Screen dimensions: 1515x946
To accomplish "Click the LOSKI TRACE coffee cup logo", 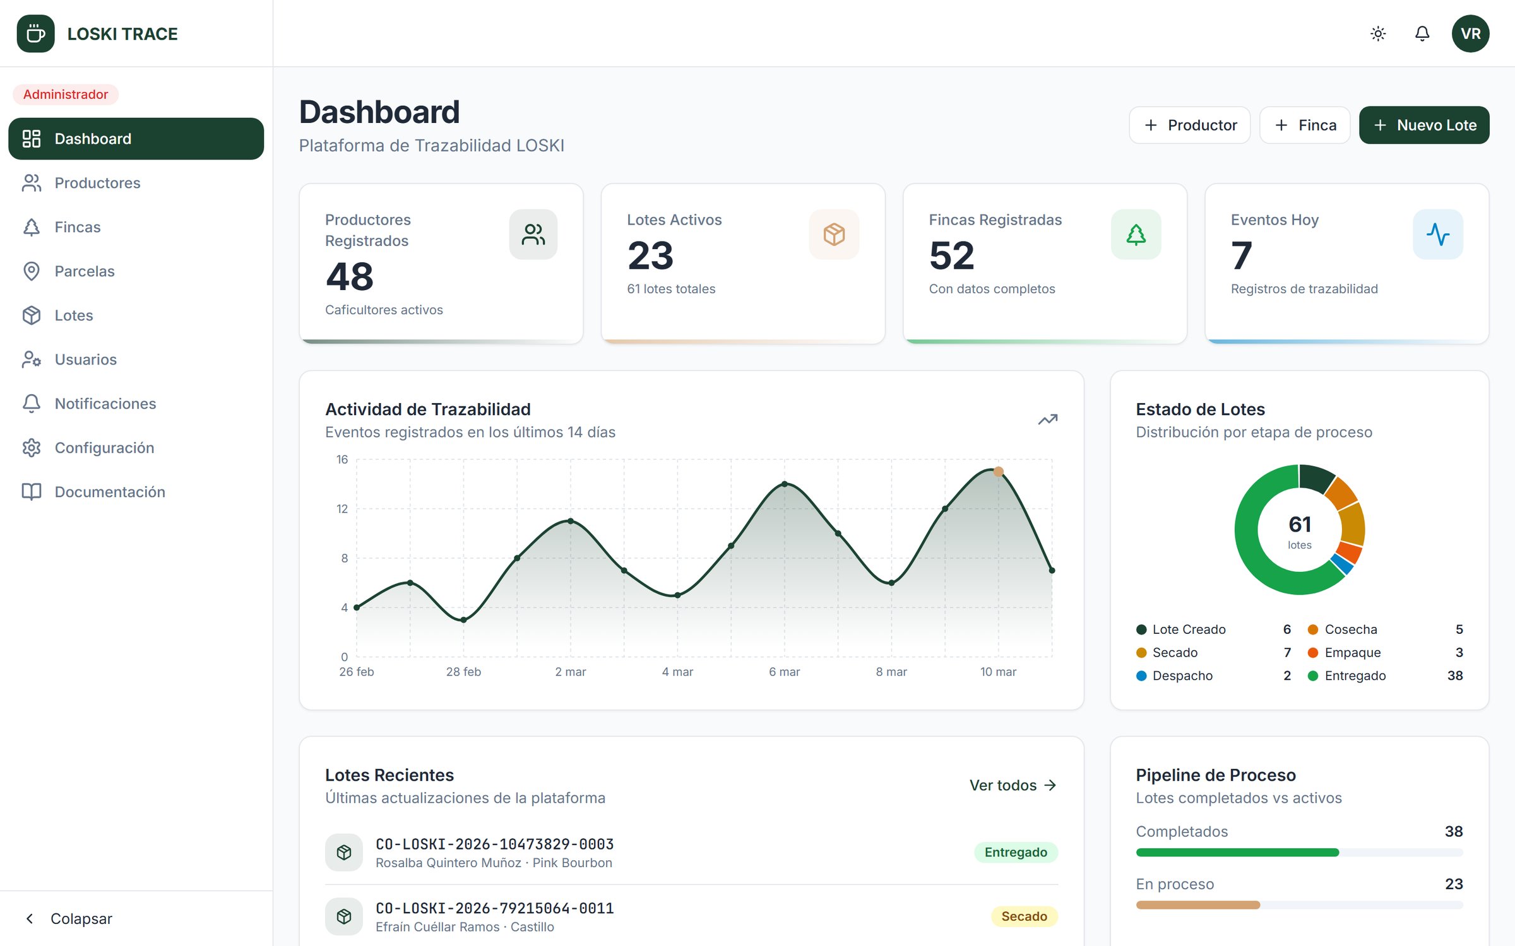I will tap(35, 33).
